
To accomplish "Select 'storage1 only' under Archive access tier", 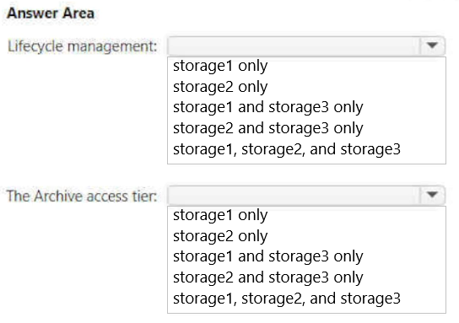I will pos(220,215).
